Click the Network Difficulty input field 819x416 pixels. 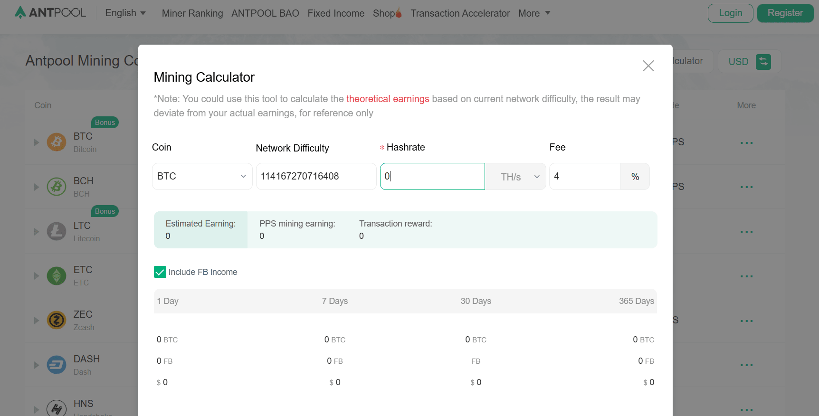[x=316, y=176]
